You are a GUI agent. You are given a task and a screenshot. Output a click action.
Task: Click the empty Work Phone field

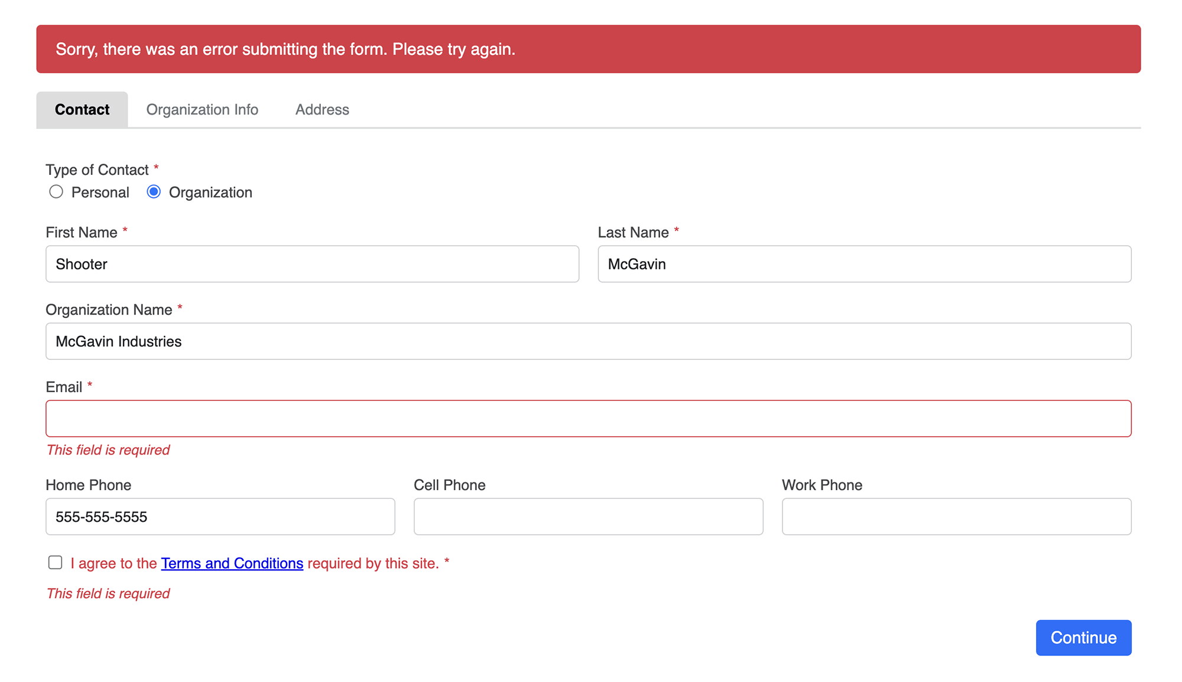tap(956, 516)
